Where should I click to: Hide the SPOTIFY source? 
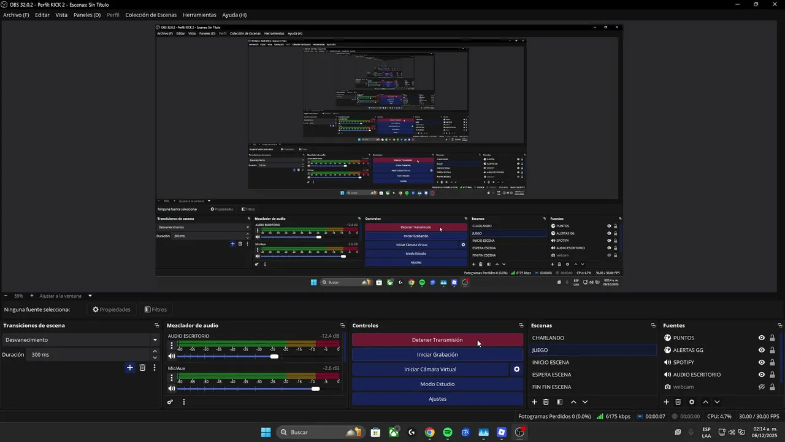click(762, 362)
